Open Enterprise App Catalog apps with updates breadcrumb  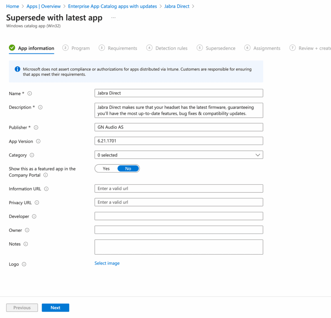[x=112, y=6]
